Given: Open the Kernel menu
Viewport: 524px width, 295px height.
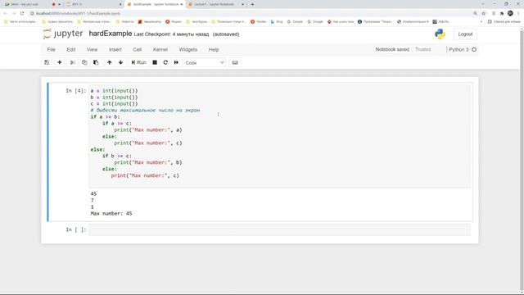Looking at the screenshot, I should tap(160, 49).
